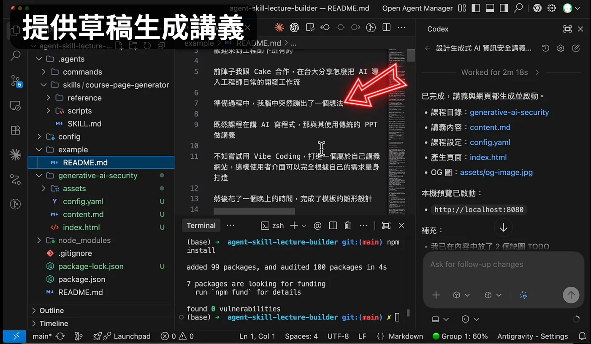Open Codex chat history clock icon
The width and height of the screenshot is (591, 344).
point(545,48)
